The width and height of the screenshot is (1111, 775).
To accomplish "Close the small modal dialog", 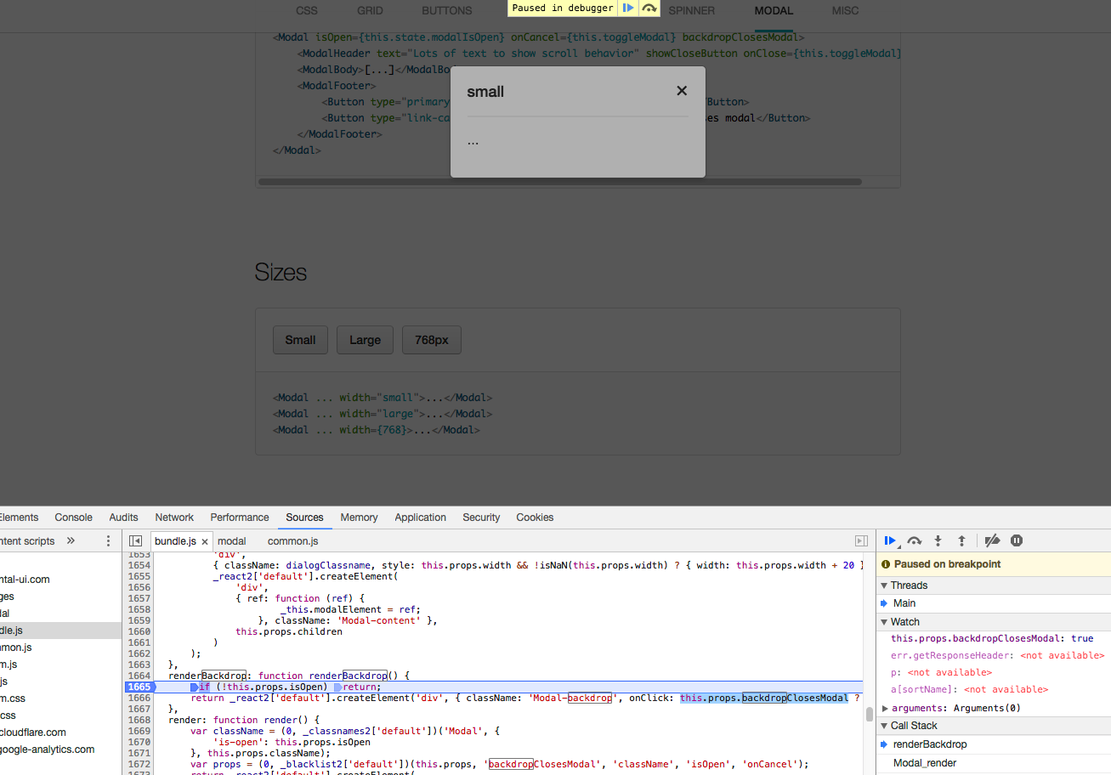I will tap(682, 90).
